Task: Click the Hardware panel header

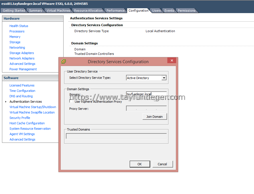Action: (x=33, y=18)
